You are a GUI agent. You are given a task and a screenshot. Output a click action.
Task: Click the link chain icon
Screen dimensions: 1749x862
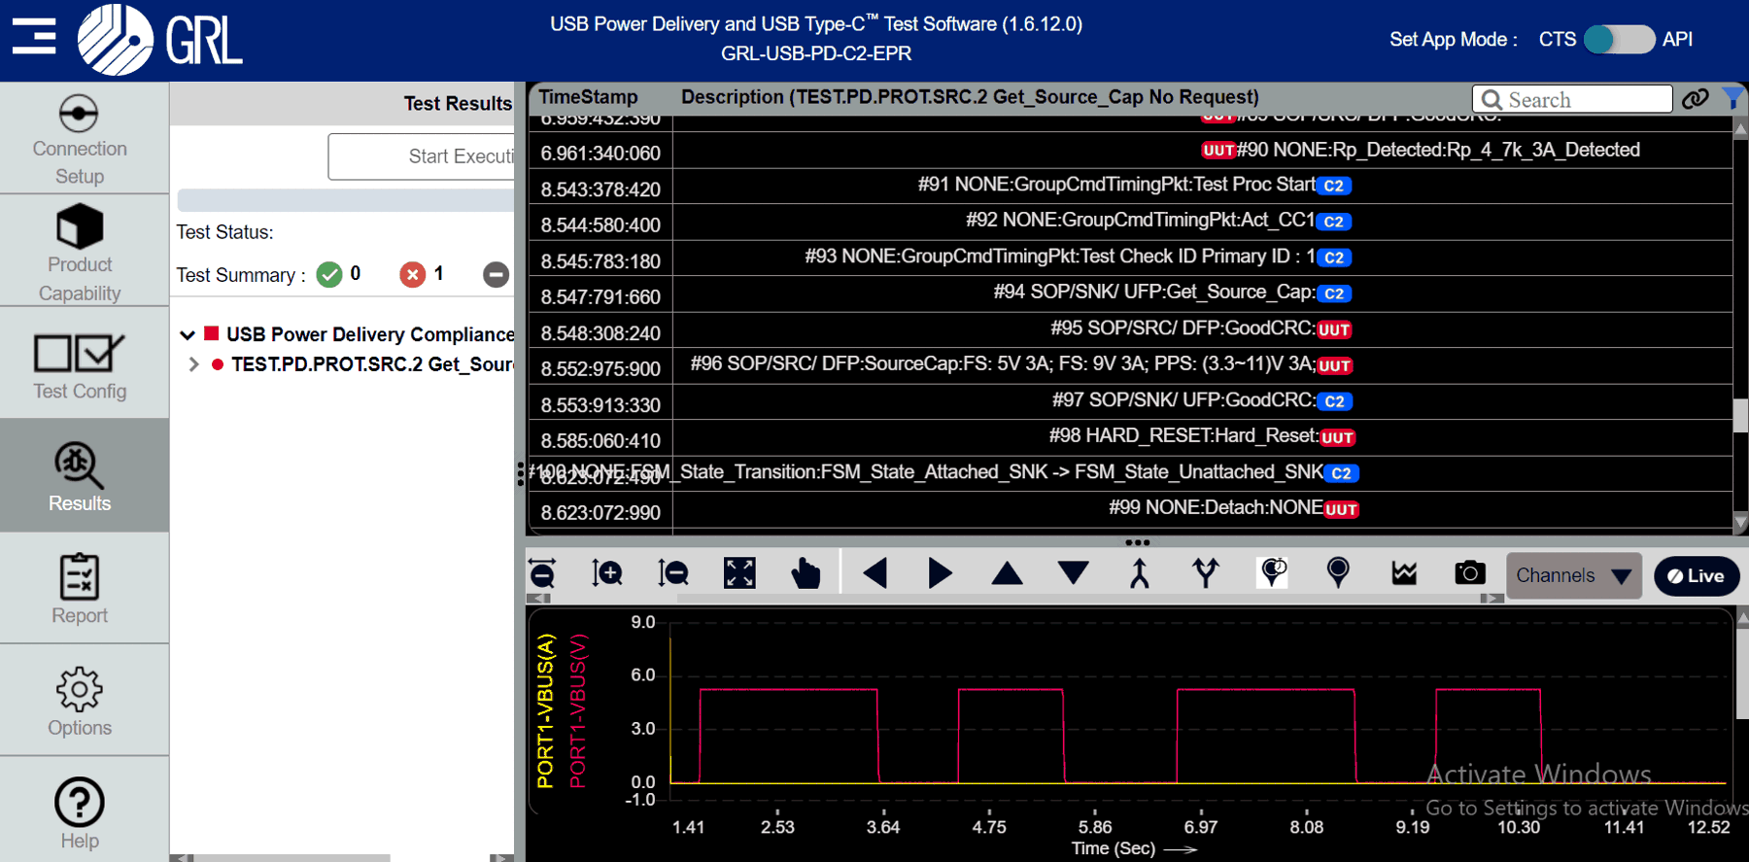pos(1696,99)
